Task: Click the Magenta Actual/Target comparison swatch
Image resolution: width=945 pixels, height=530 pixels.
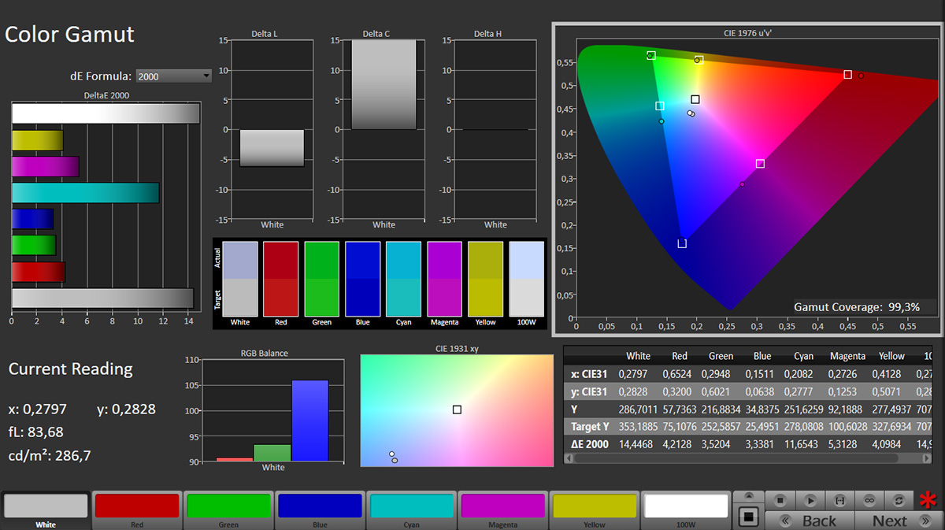Action: [x=444, y=279]
